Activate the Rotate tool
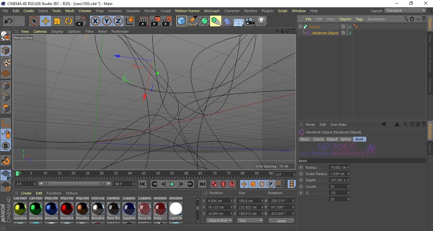Image resolution: width=433 pixels, height=231 pixels. coord(69,21)
